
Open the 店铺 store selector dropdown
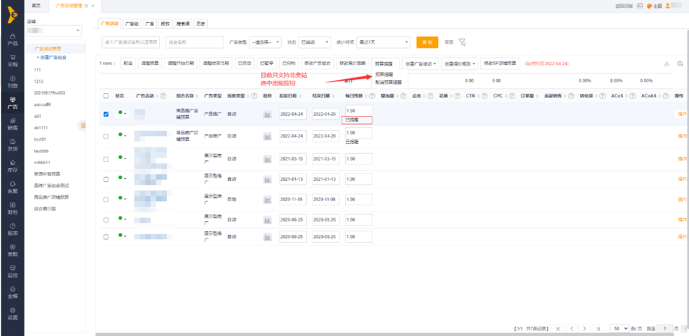54,30
